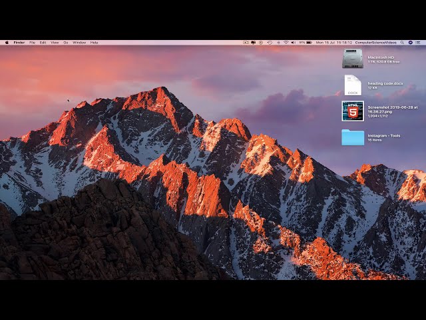Viewport: 426px width, 320px height.
Task: Open the Edit menu
Action: [x=43, y=43]
